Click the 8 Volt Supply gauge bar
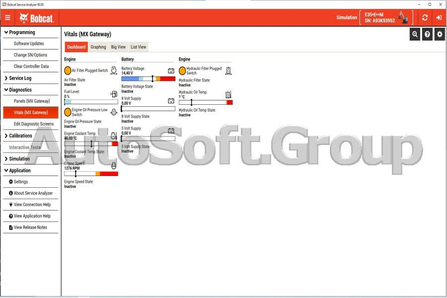 click(x=148, y=109)
